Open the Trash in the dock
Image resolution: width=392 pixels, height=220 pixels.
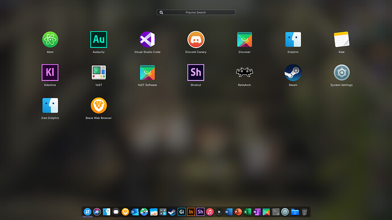[x=305, y=212]
